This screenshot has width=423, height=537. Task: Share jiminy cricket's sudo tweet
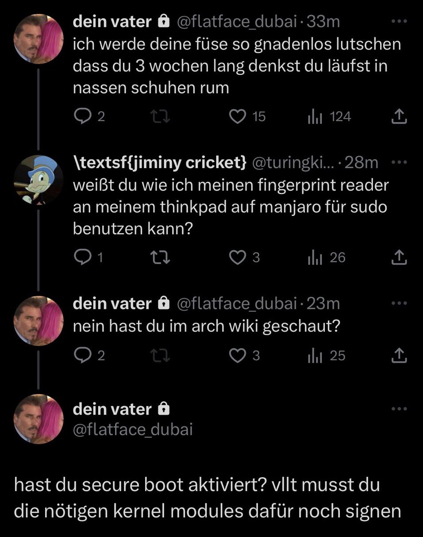click(x=399, y=257)
